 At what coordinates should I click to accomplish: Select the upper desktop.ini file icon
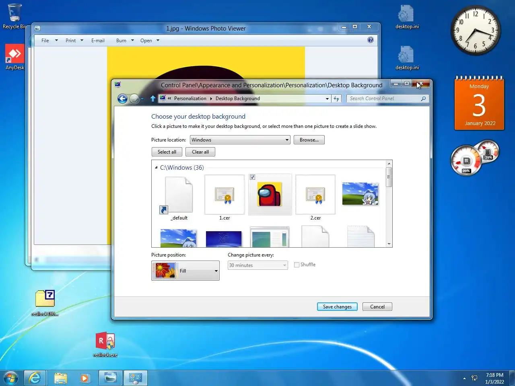(x=407, y=17)
